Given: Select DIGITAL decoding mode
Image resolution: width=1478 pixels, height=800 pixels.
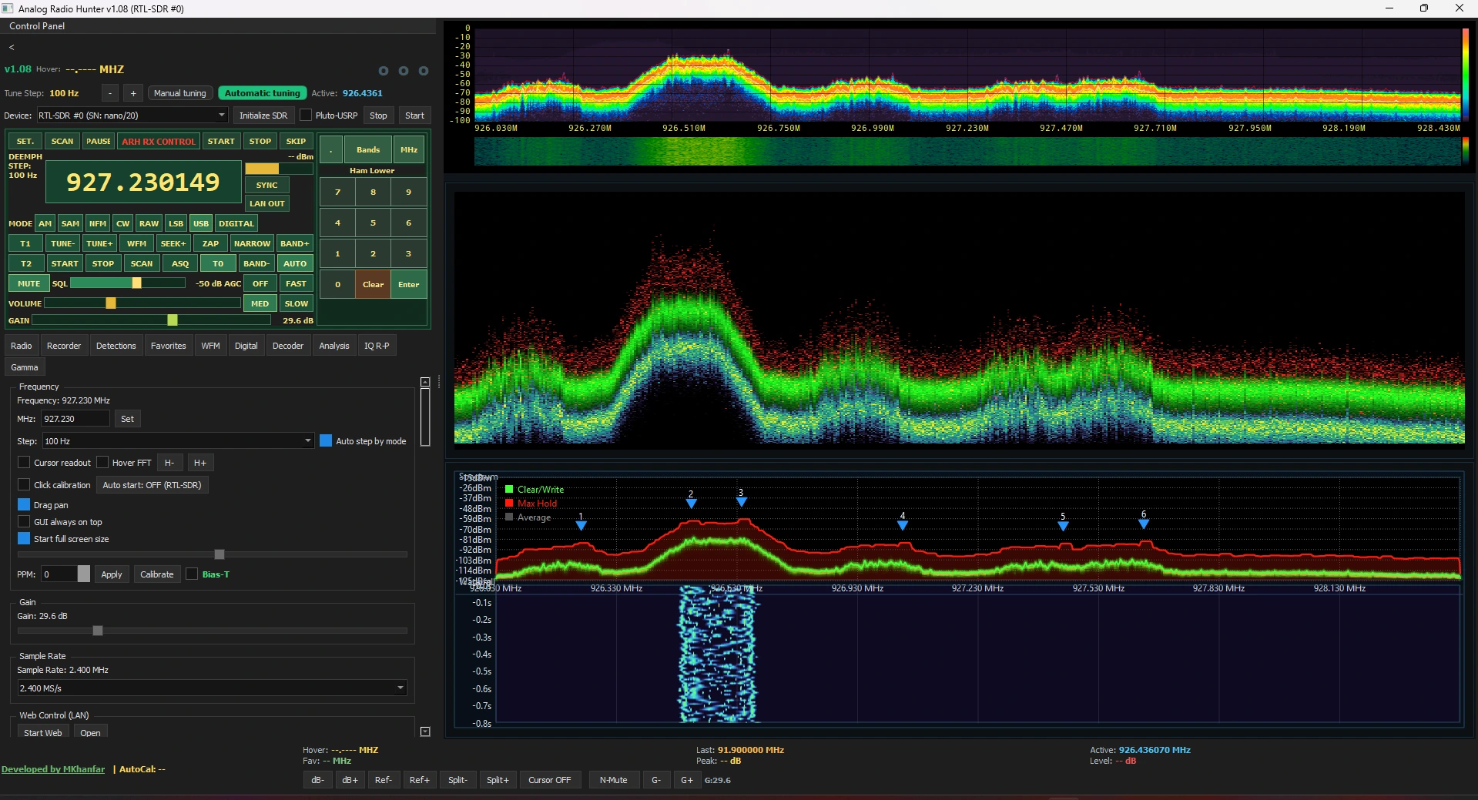Looking at the screenshot, I should (x=236, y=223).
